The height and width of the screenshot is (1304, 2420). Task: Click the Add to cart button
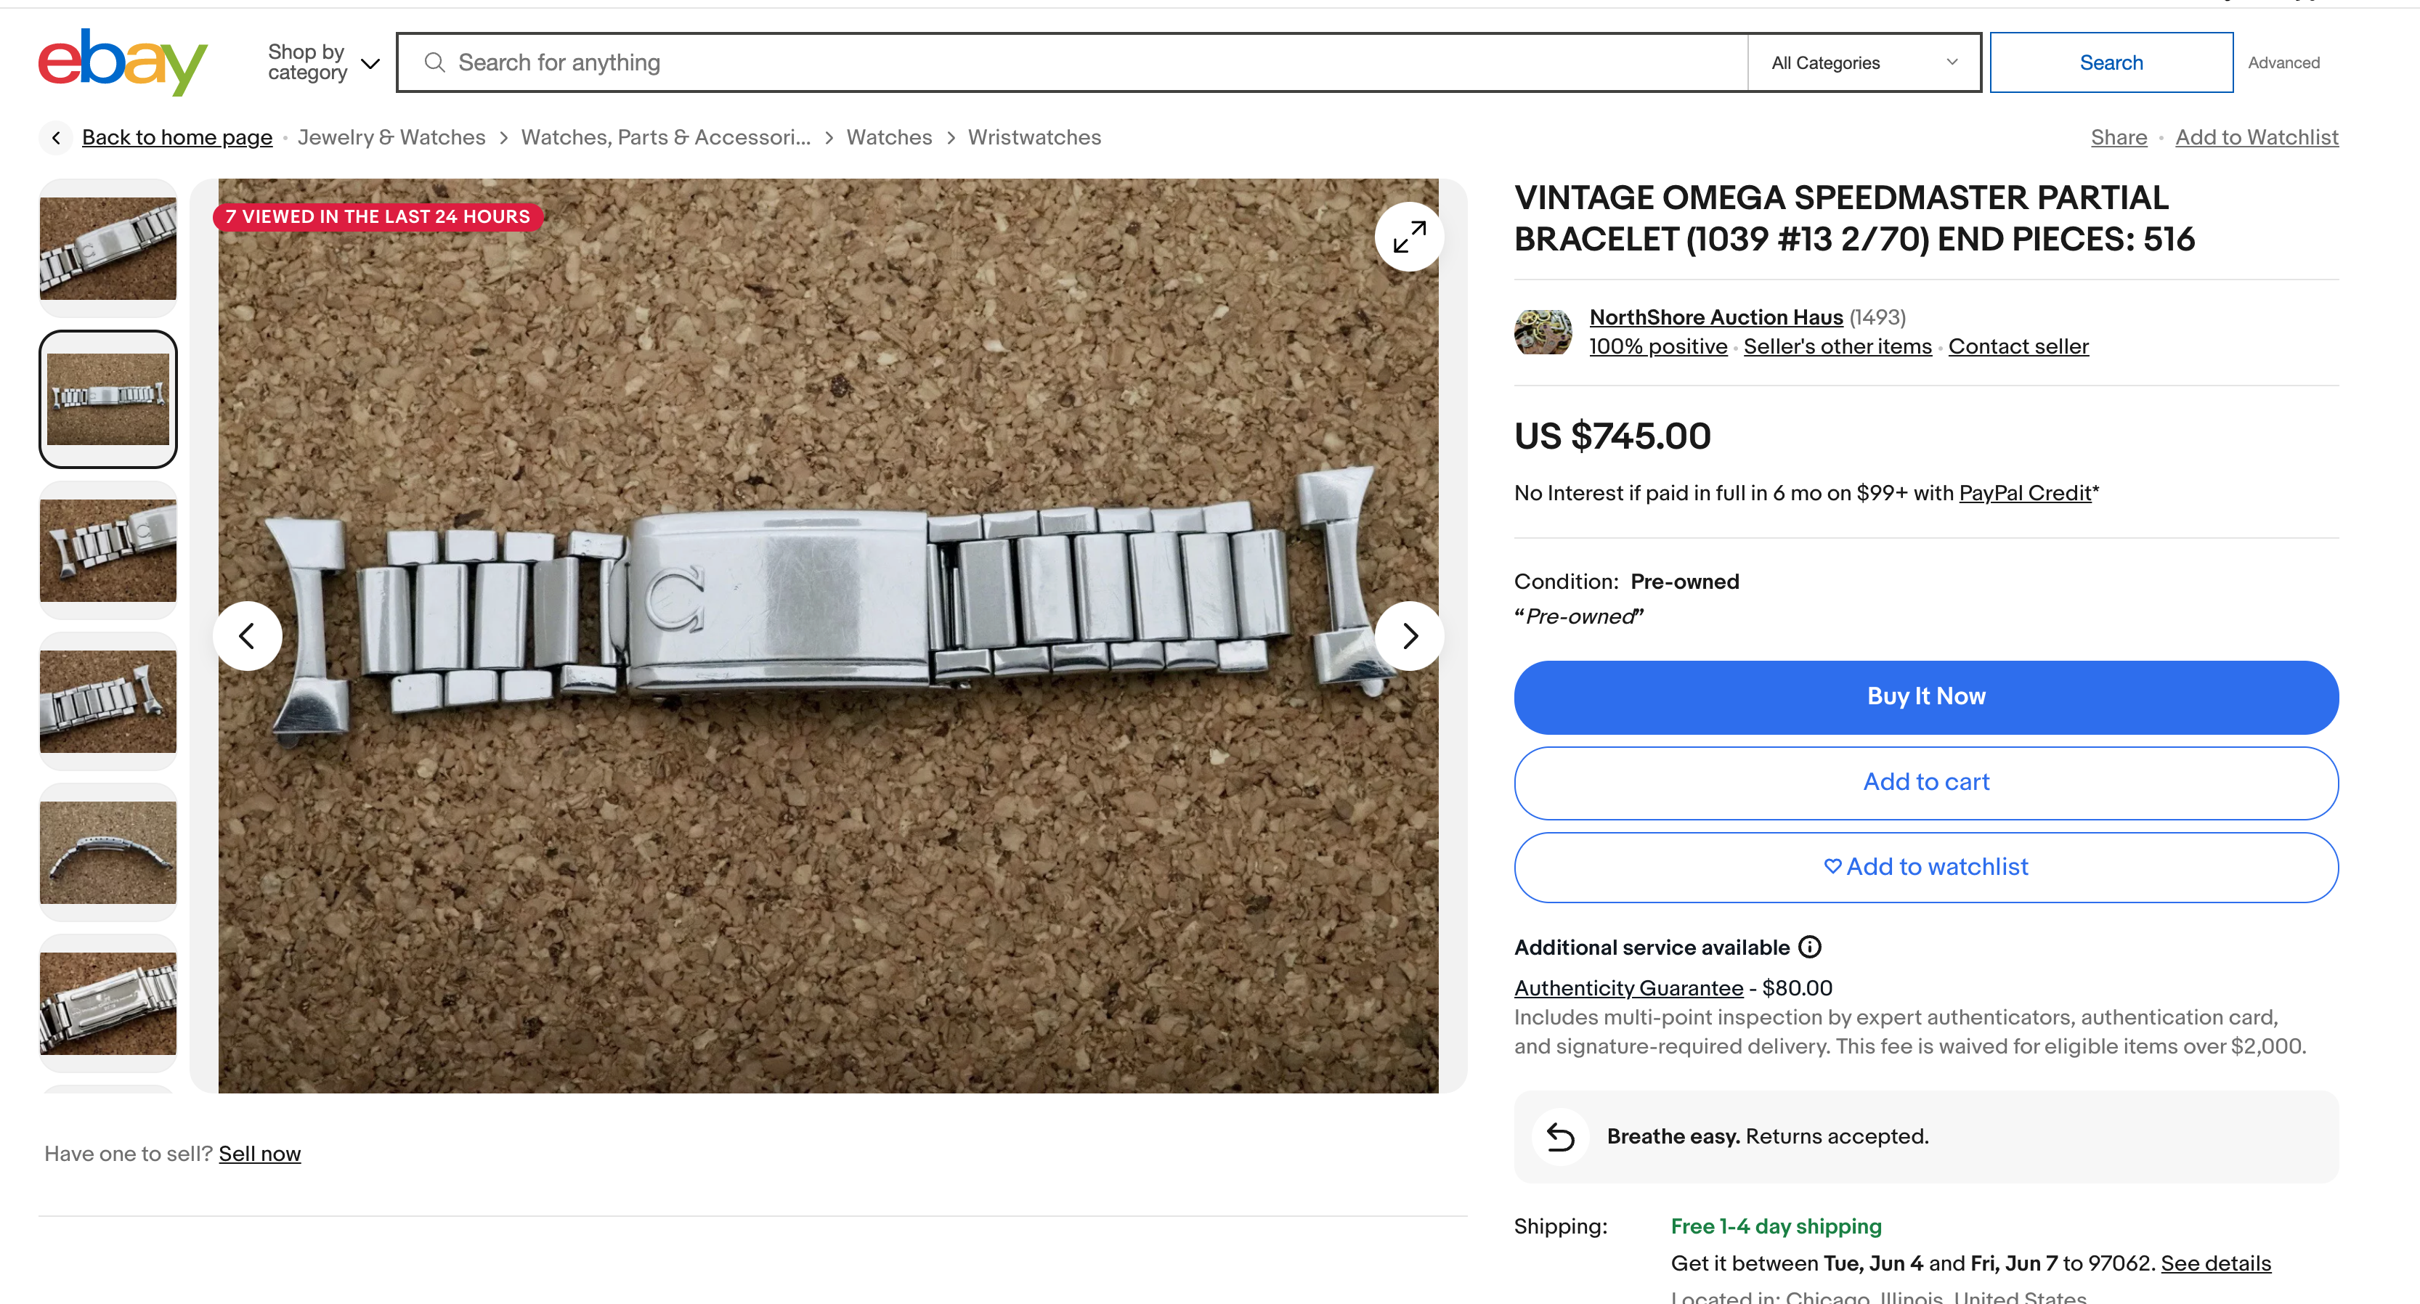coord(1926,782)
